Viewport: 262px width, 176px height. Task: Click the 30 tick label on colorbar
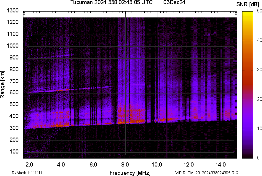click(260, 70)
